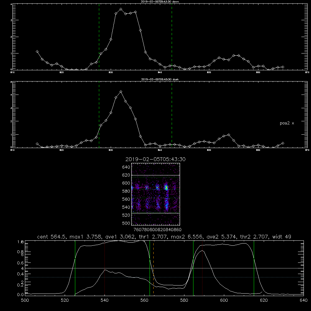Click the '520' y-axis label of heat map
Viewport: 311px width, 311px height.
tap(126, 215)
